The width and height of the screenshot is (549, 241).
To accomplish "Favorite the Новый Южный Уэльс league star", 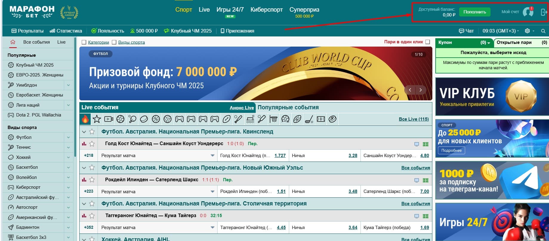I will pyautogui.click(x=92, y=168).
